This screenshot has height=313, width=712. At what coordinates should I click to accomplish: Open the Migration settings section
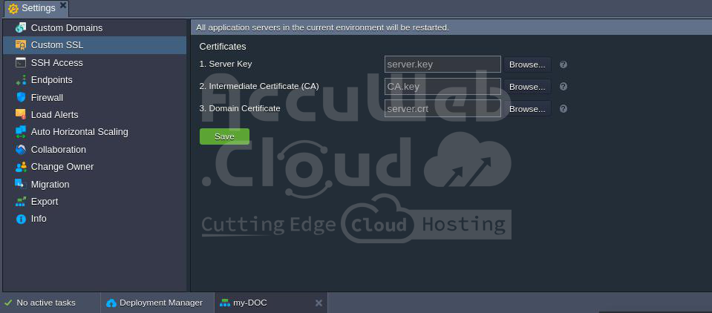[50, 184]
